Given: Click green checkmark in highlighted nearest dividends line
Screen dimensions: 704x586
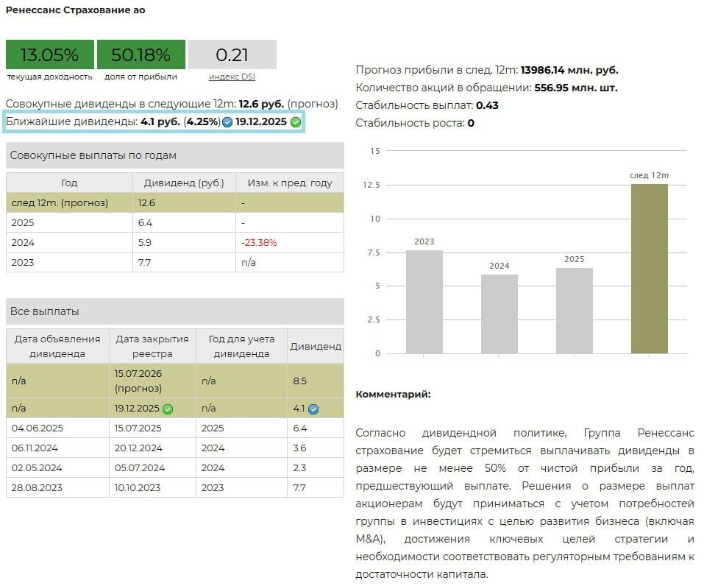Looking at the screenshot, I should (296, 122).
